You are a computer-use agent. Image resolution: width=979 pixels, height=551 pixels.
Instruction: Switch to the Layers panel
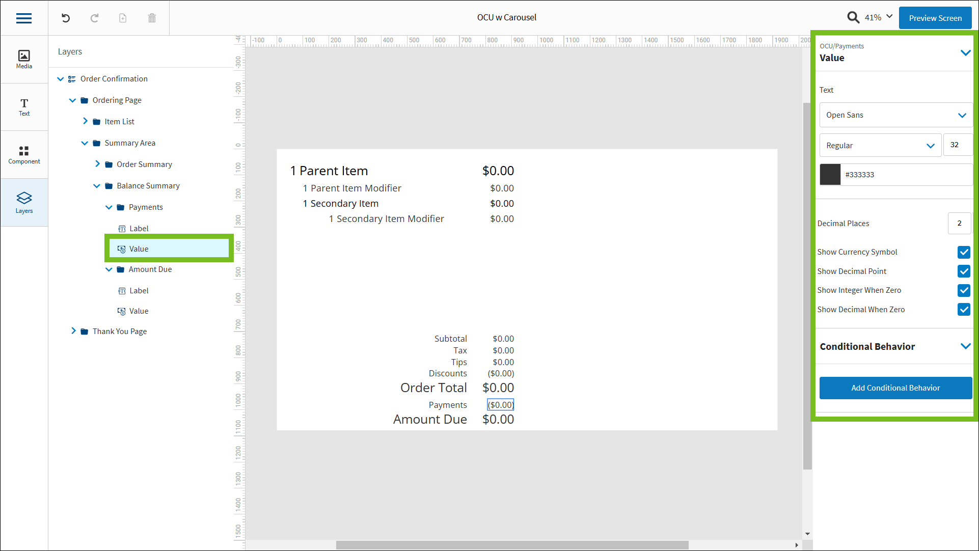click(23, 202)
